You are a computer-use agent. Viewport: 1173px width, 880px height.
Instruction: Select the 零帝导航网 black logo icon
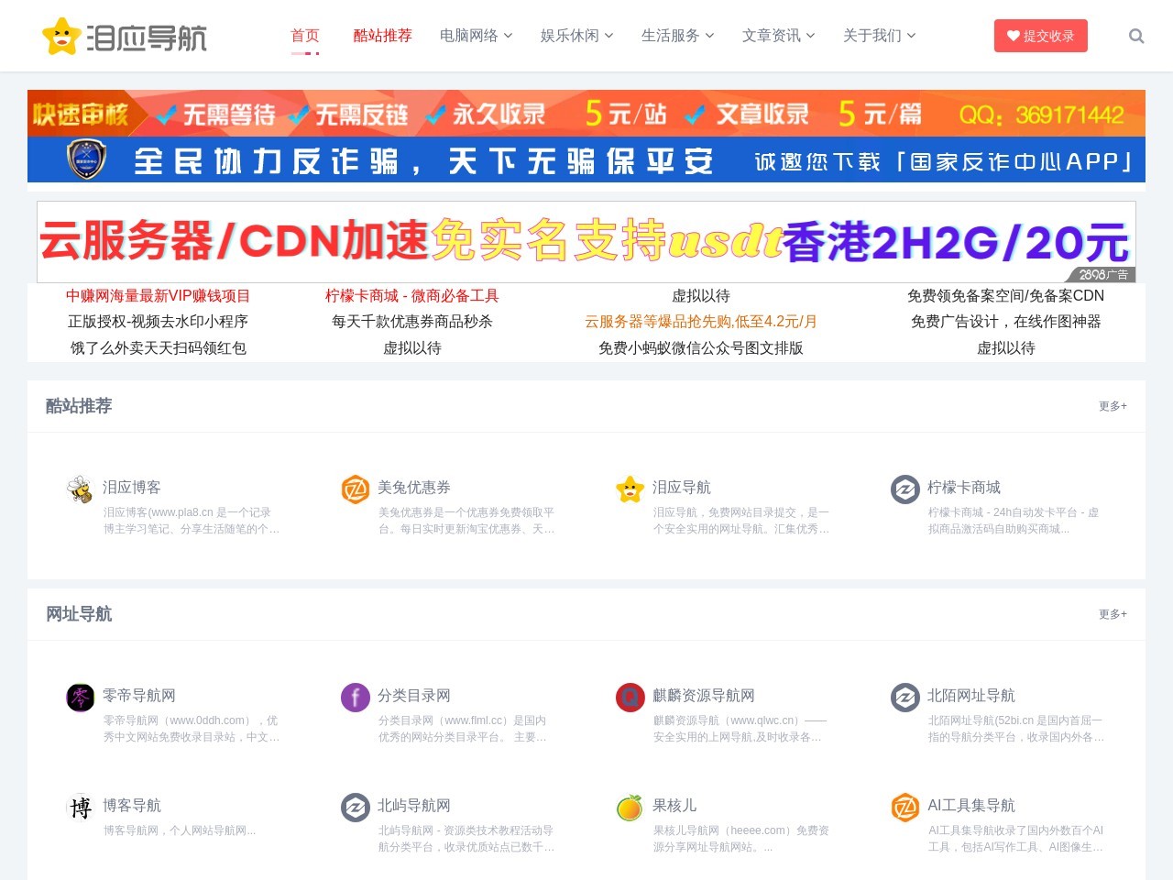coord(80,698)
